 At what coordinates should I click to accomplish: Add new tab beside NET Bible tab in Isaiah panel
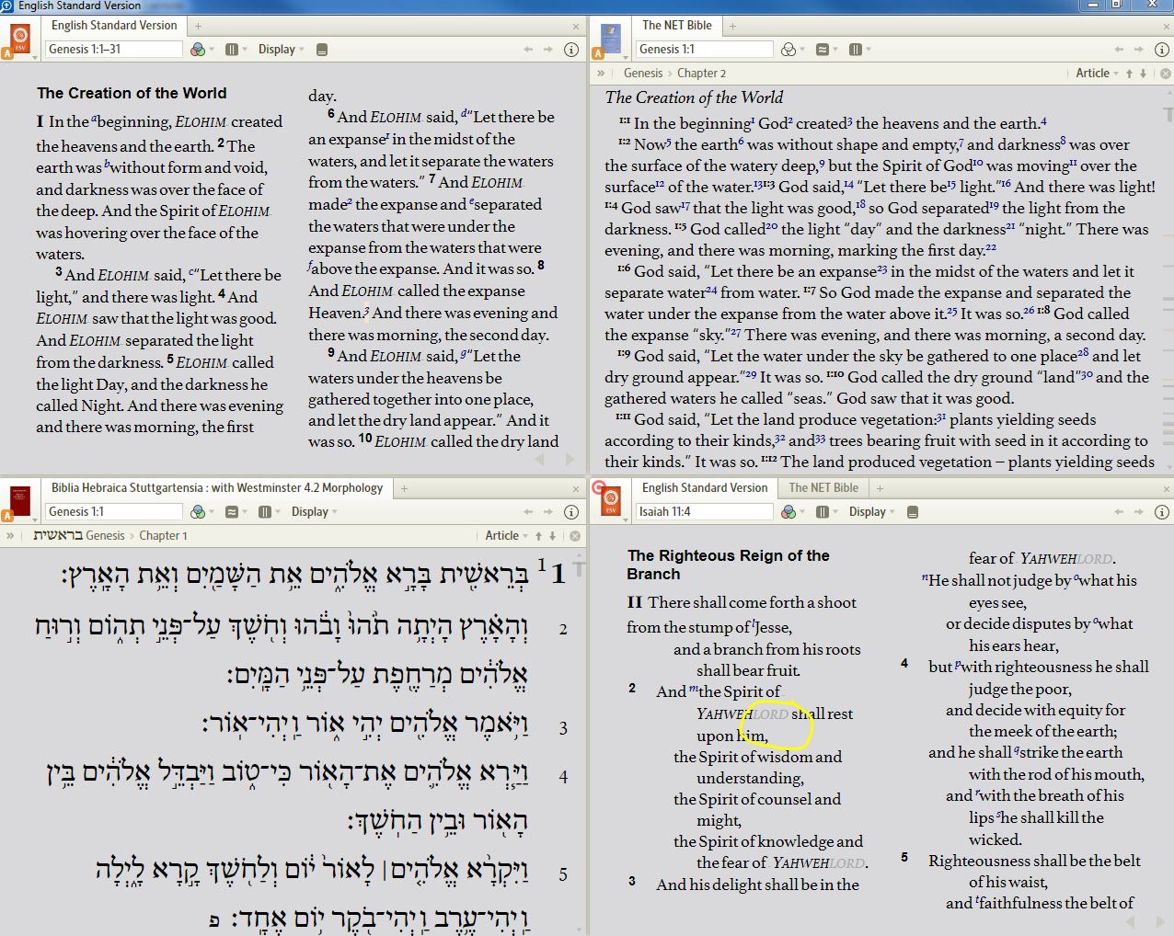[880, 488]
